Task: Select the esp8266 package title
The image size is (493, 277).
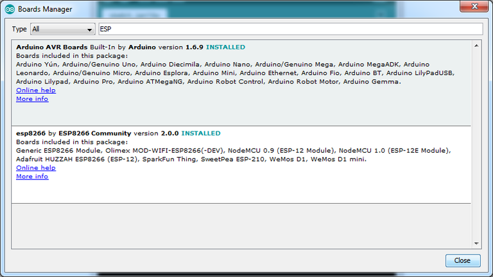Action: [31, 133]
